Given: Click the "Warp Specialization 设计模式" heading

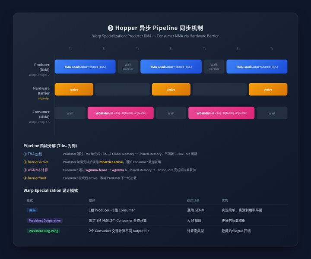Looking at the screenshot, I should click(51, 190).
